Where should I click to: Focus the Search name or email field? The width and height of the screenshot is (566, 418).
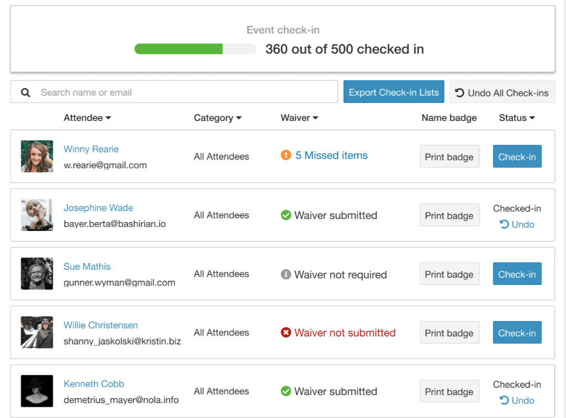pyautogui.click(x=184, y=93)
